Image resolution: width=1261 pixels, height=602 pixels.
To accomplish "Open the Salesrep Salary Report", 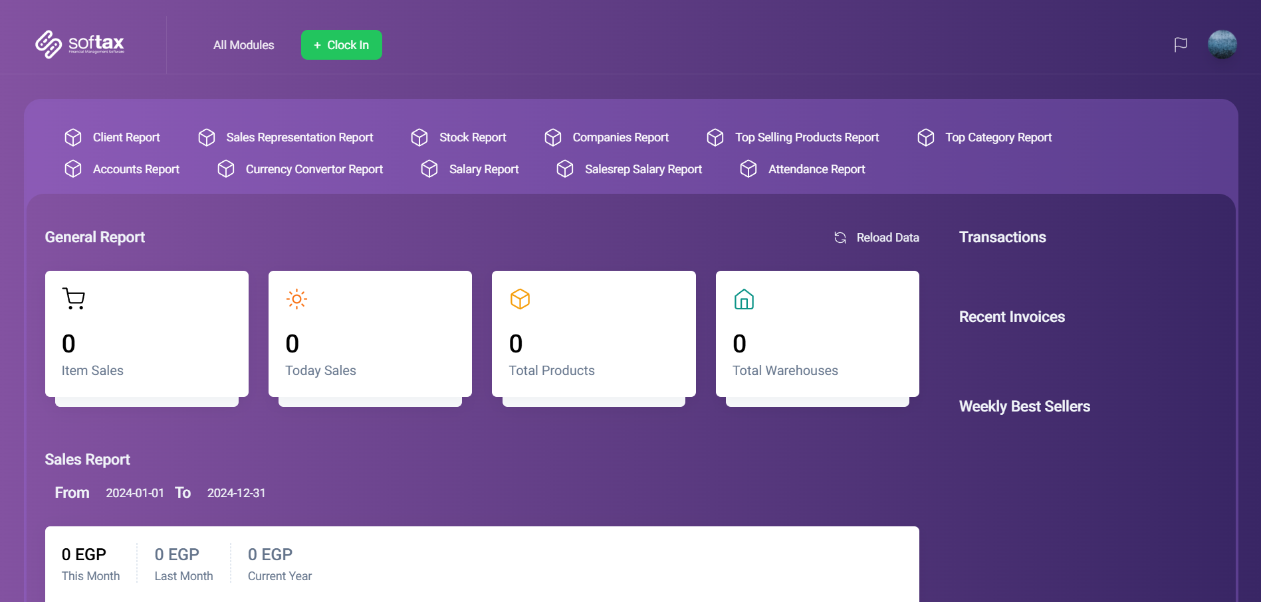I will [643, 169].
